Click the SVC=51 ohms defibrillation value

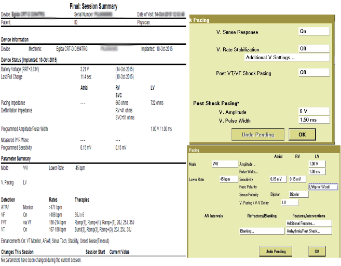click(x=125, y=117)
